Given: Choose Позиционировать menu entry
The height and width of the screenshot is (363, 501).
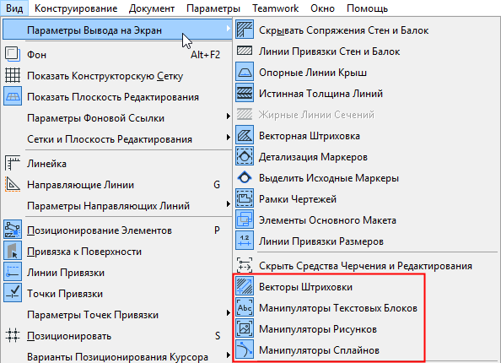Looking at the screenshot, I should click(117, 335).
